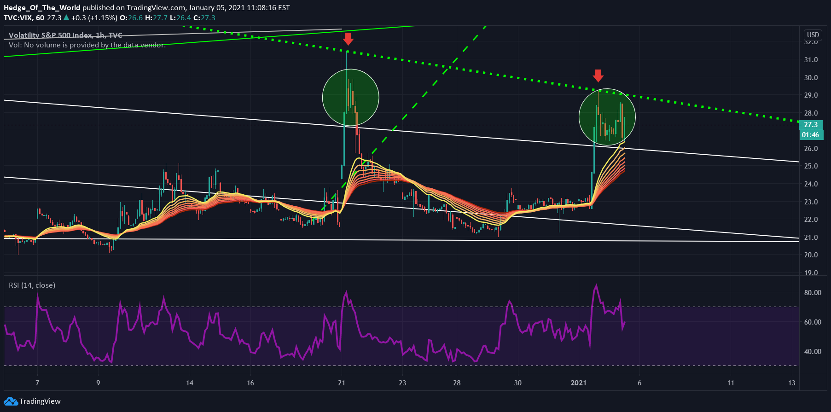This screenshot has width=831, height=412.
Task: Click the 30.0 price axis label
Action: 811,78
